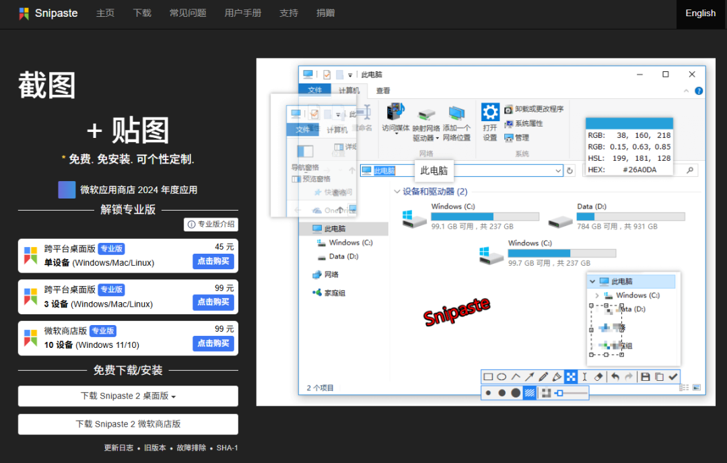Click the save floppy disk icon
The width and height of the screenshot is (727, 463).
pos(646,377)
